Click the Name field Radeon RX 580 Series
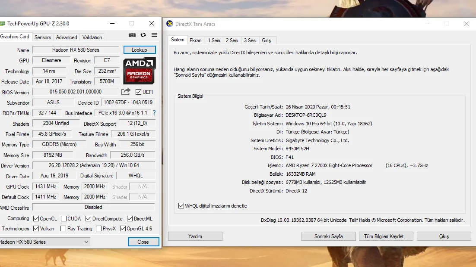Image resolution: width=476 pixels, height=267 pixels. [x=76, y=50]
